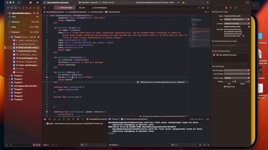Click the On Demand Resource Tags field
Viewport: 268px width, 150px height.
tap(230, 45)
